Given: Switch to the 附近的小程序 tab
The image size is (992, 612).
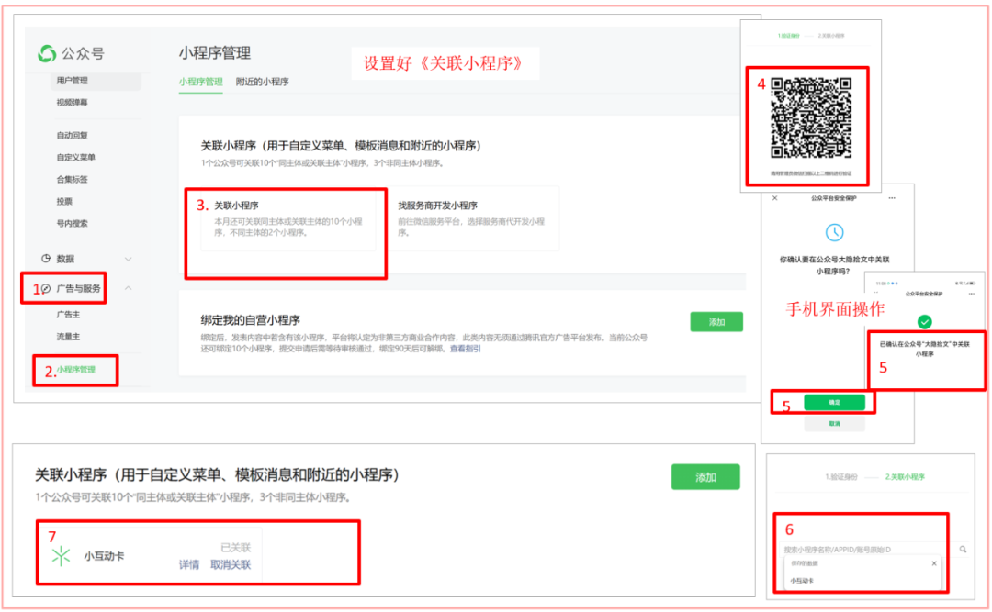Looking at the screenshot, I should [264, 82].
